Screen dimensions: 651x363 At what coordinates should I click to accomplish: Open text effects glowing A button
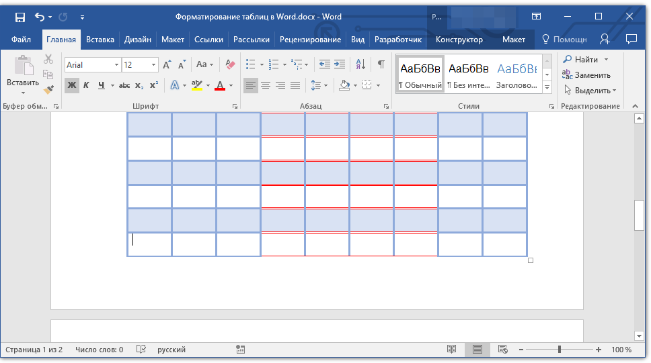175,85
